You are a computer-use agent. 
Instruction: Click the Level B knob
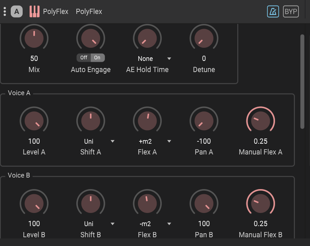[34, 203]
